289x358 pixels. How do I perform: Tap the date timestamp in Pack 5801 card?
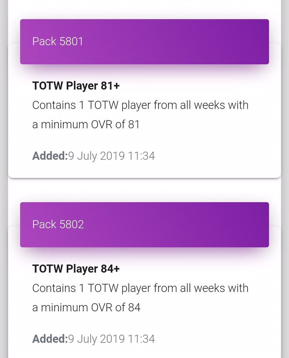tap(112, 156)
